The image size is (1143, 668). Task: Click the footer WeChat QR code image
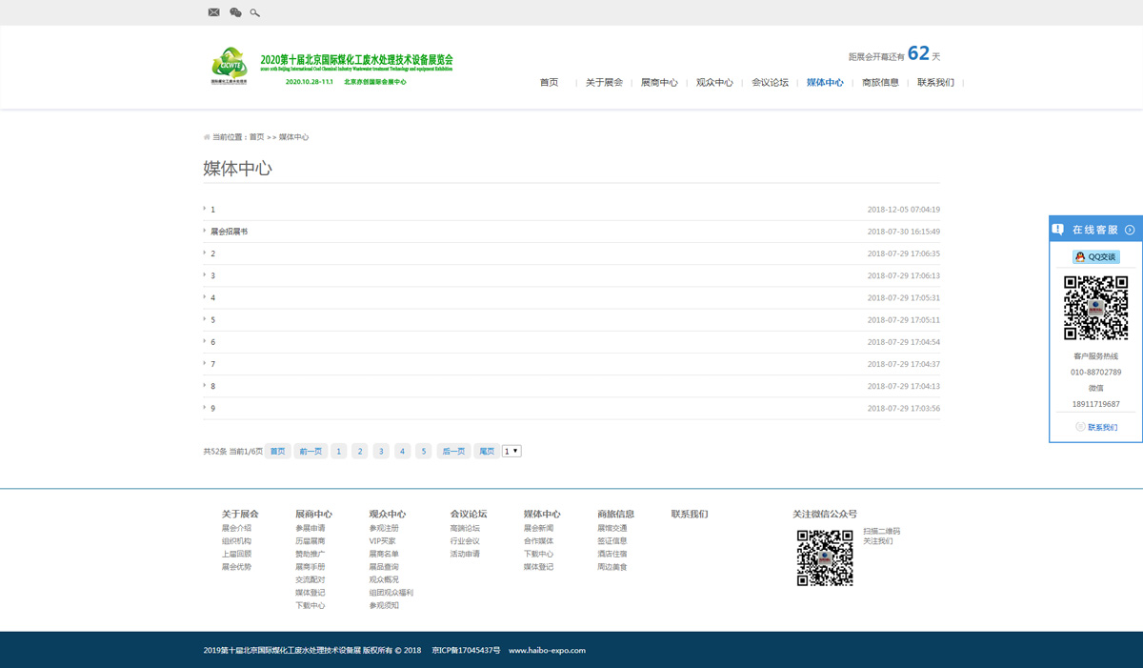824,557
